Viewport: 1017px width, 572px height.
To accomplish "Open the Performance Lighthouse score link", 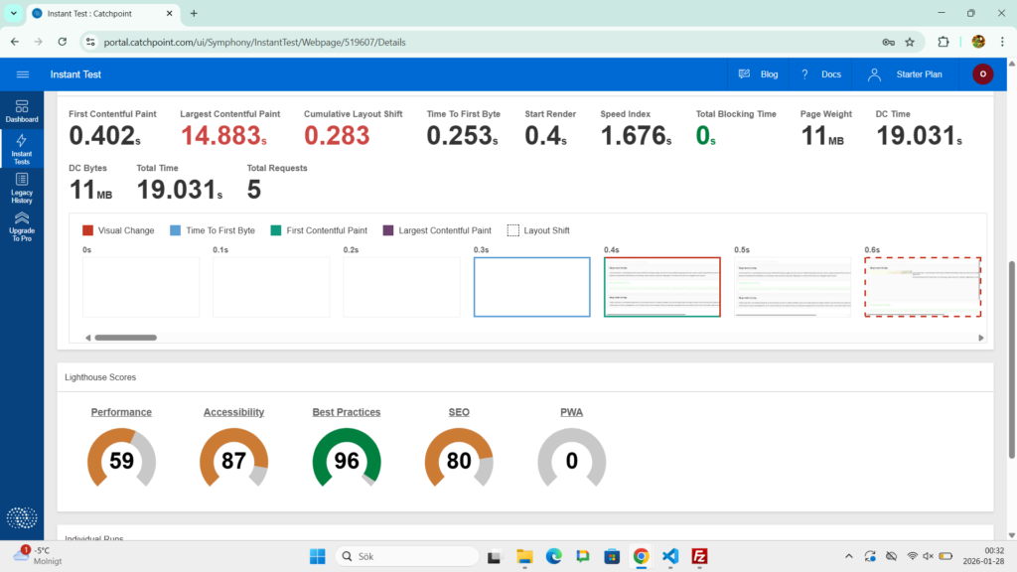I will [121, 412].
